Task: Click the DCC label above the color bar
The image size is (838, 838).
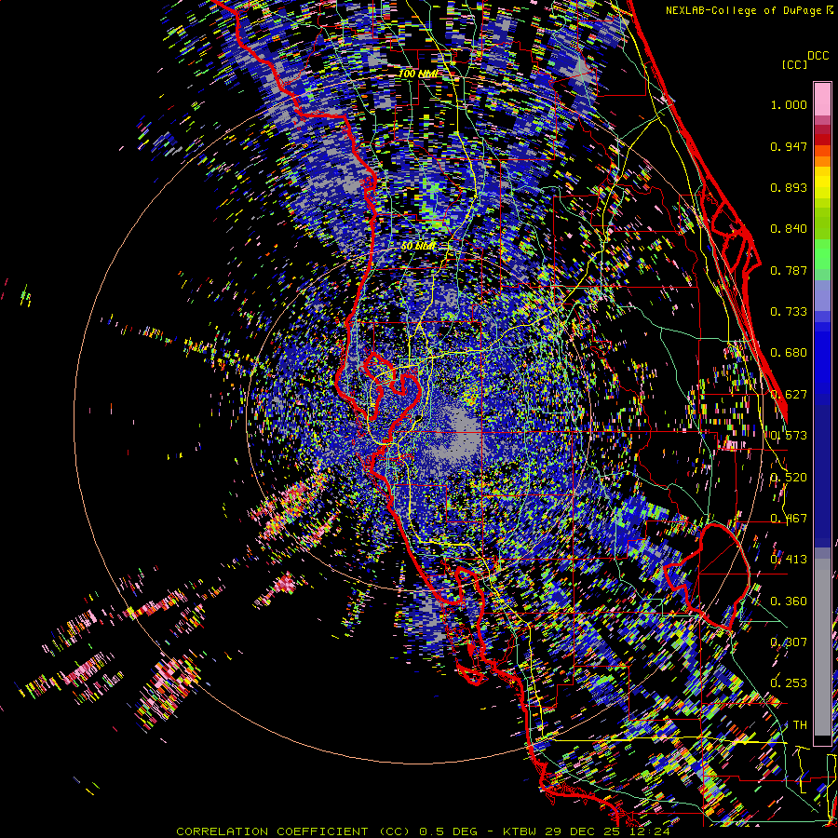Action: pos(818,56)
